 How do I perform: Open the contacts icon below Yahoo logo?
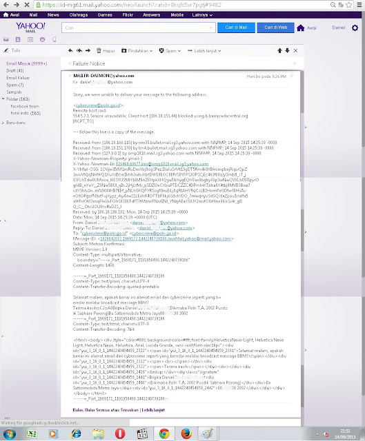tap(18, 40)
